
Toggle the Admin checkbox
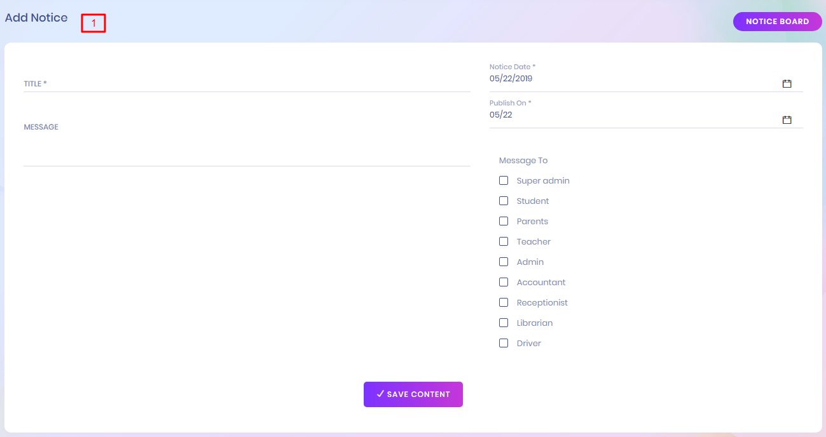[504, 262]
